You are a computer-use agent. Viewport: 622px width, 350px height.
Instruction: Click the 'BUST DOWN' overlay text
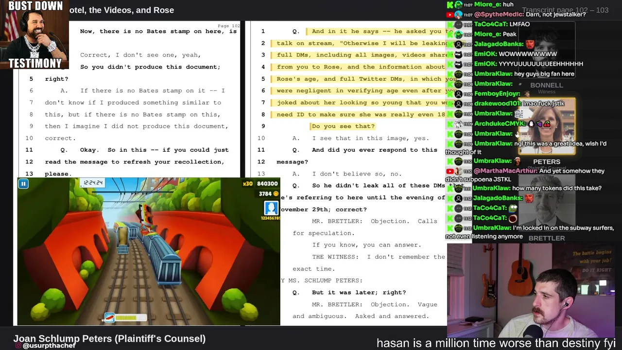(x=35, y=6)
